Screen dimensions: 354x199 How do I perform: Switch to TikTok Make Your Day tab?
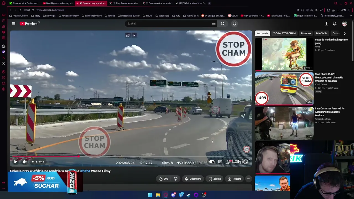(x=191, y=3)
